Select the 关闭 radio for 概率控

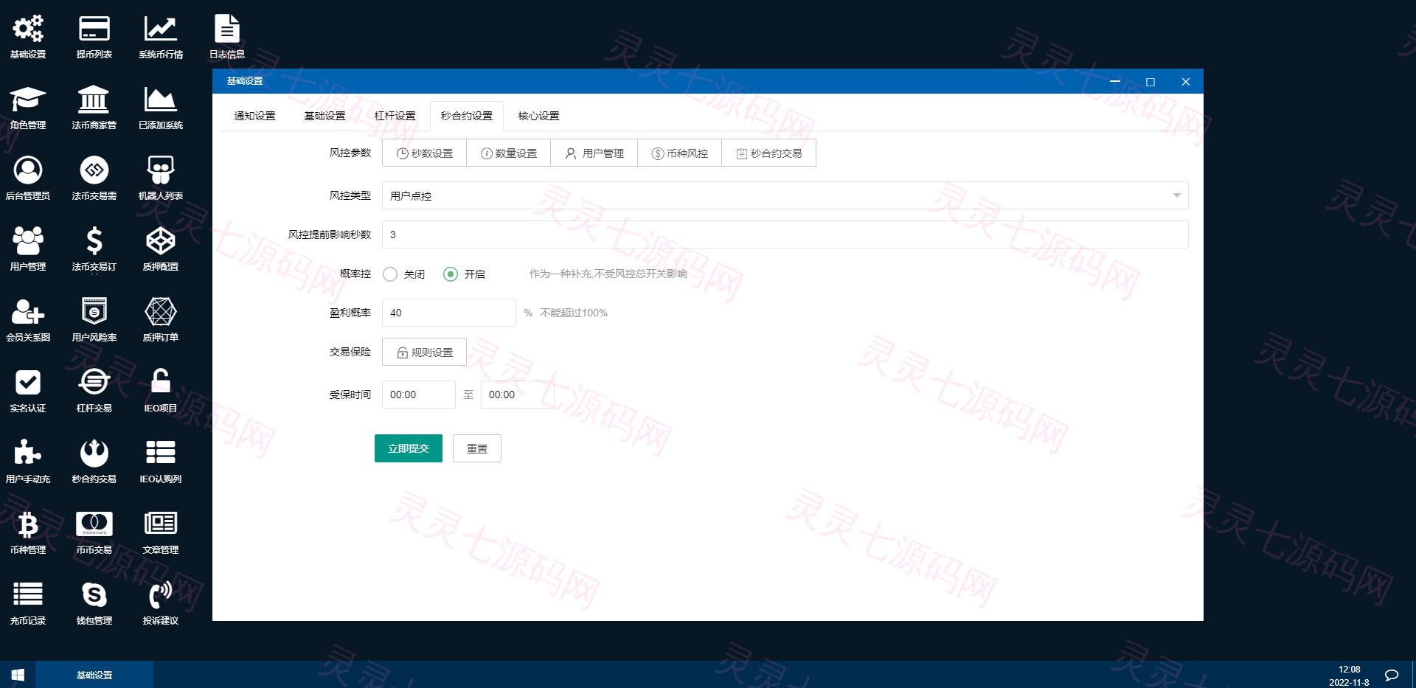[390, 274]
